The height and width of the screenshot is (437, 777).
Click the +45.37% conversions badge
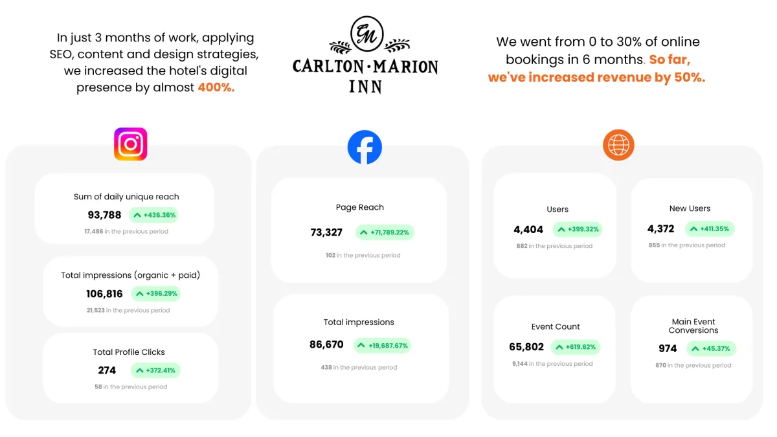point(711,348)
